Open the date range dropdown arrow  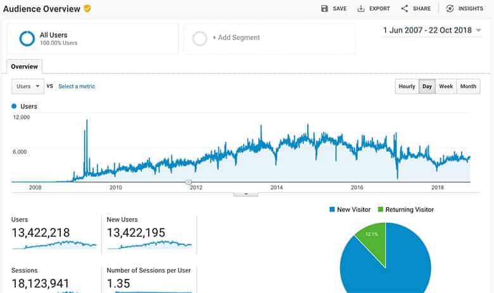[478, 30]
